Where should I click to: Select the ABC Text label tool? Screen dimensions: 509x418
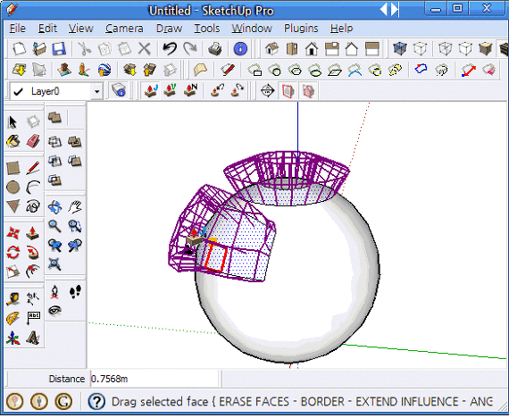(x=33, y=318)
